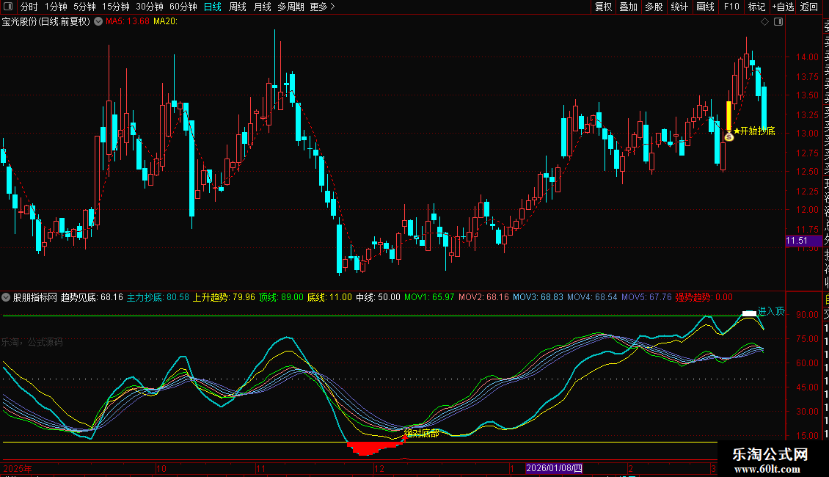829x477 pixels.
Task: Add stock via +自选 button
Action: 783,7
